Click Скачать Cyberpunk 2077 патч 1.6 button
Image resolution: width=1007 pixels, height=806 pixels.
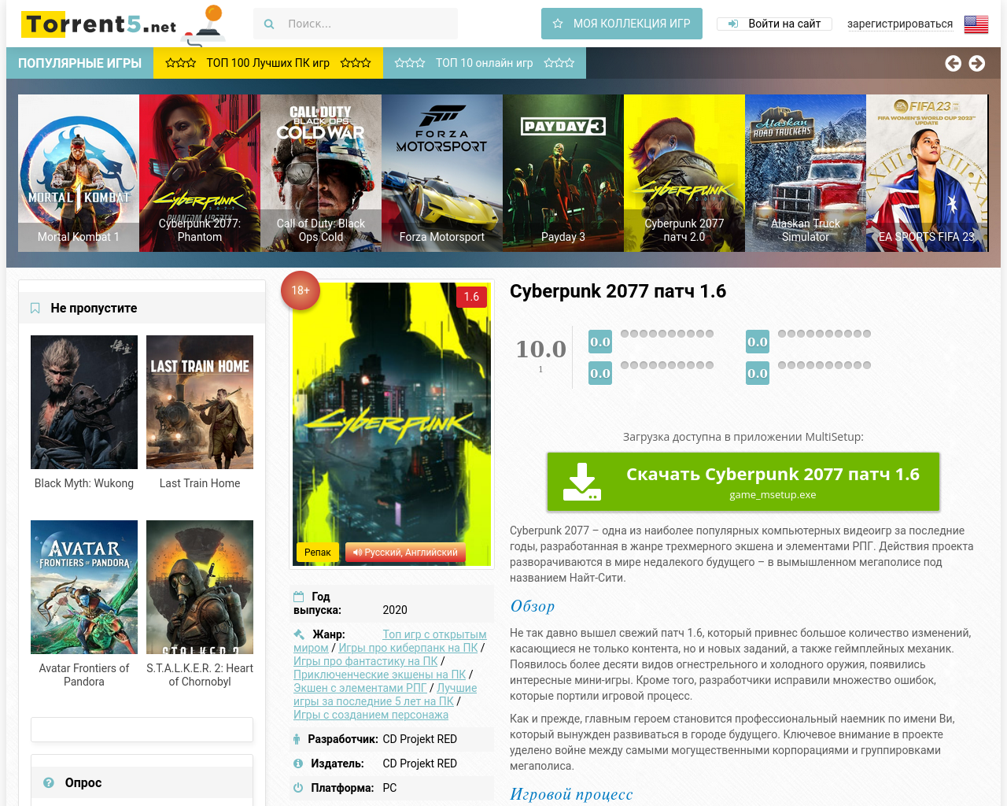[x=743, y=482]
